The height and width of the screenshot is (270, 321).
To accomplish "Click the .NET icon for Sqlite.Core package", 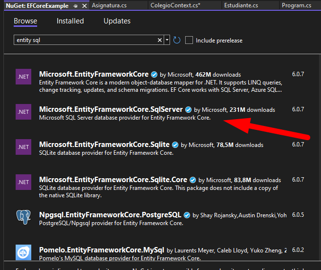I will 23,182.
